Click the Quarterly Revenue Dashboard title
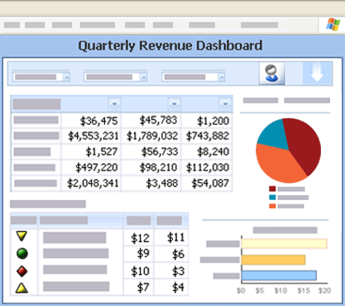 (x=170, y=45)
